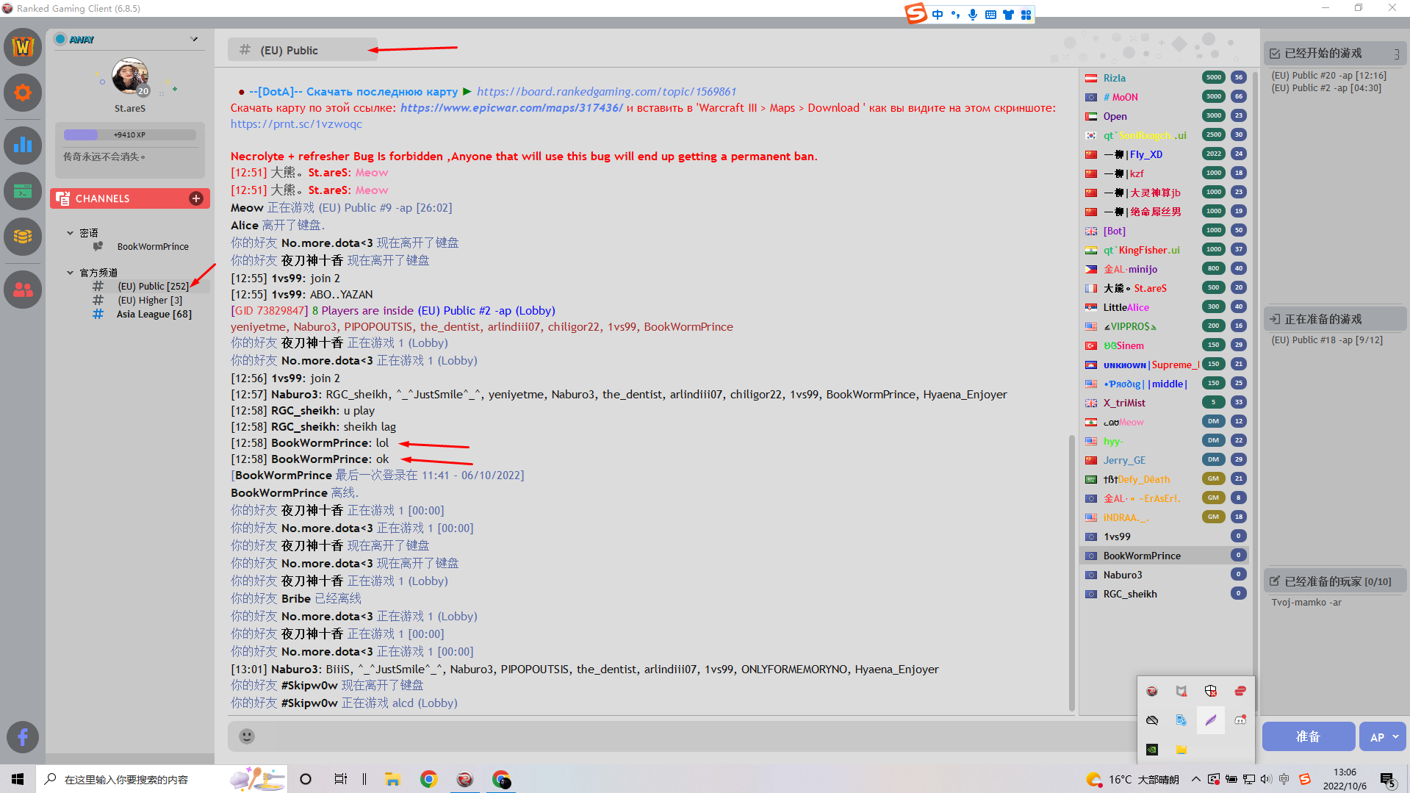Select user Naburo3 in member list
1410x793 pixels.
pos(1165,575)
